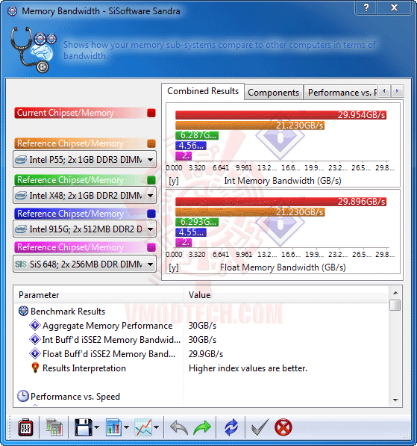Click the stethoscope and brain module icon
Screen dimensions: 417x446
pyautogui.click(x=34, y=49)
